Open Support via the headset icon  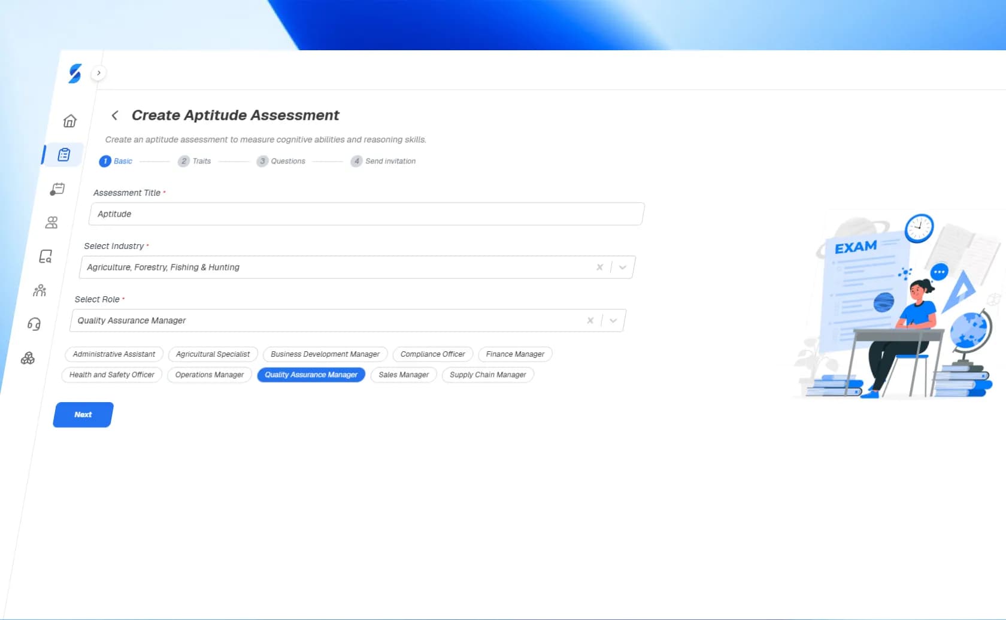(x=34, y=324)
